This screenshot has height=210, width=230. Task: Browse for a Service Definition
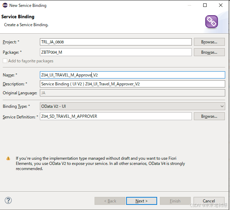[209, 116]
